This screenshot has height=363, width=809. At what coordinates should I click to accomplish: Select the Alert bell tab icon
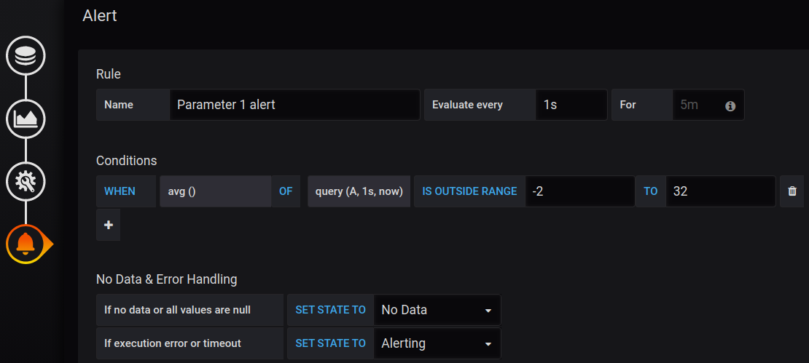coord(27,244)
